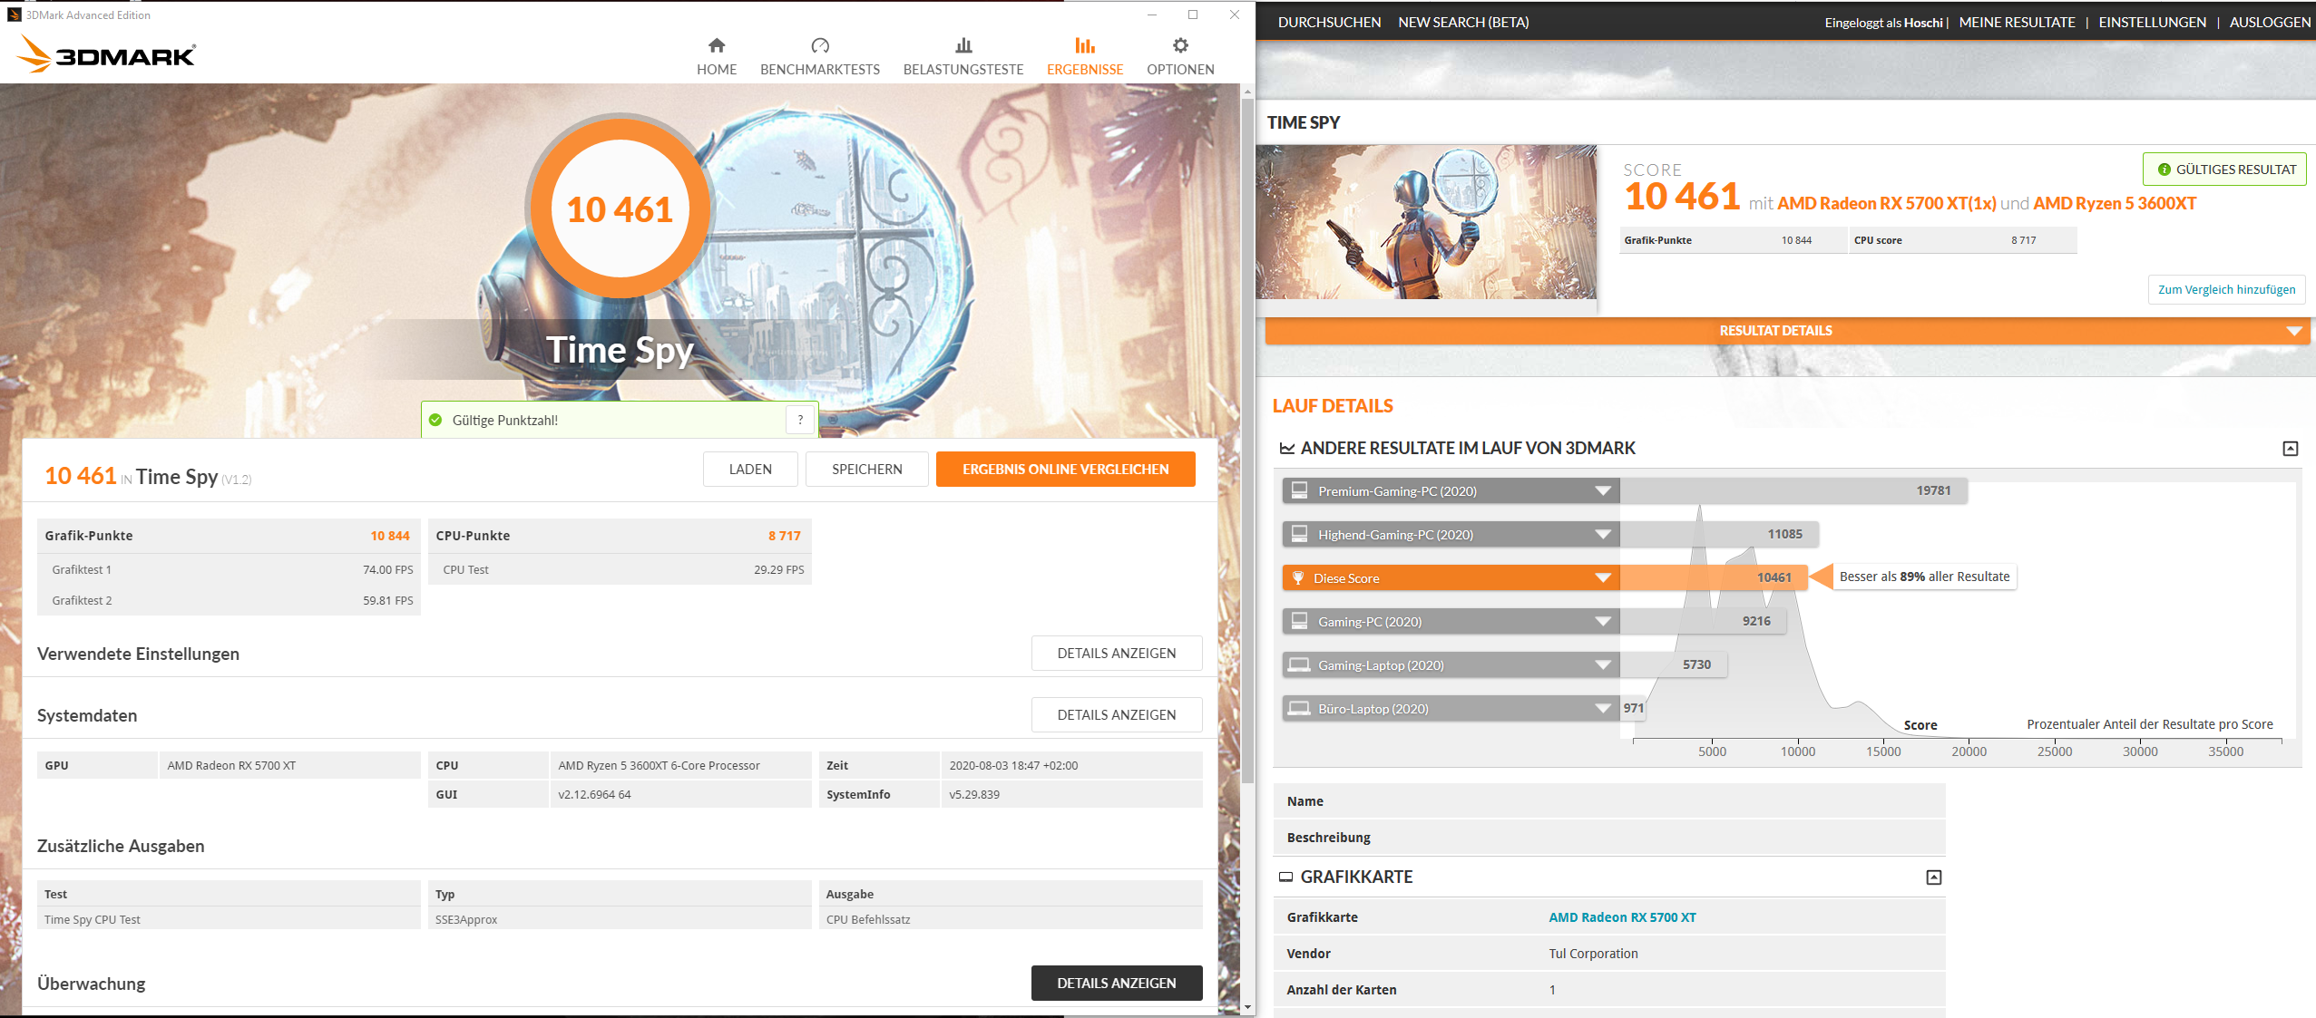The height and width of the screenshot is (1018, 2316).
Task: Collapse the Grafikkarte section toggle
Action: 1933,877
